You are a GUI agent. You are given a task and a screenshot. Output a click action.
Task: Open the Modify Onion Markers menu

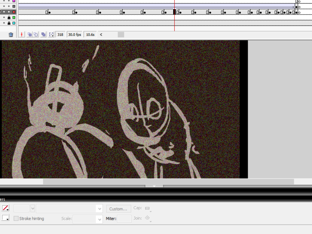click(51, 34)
